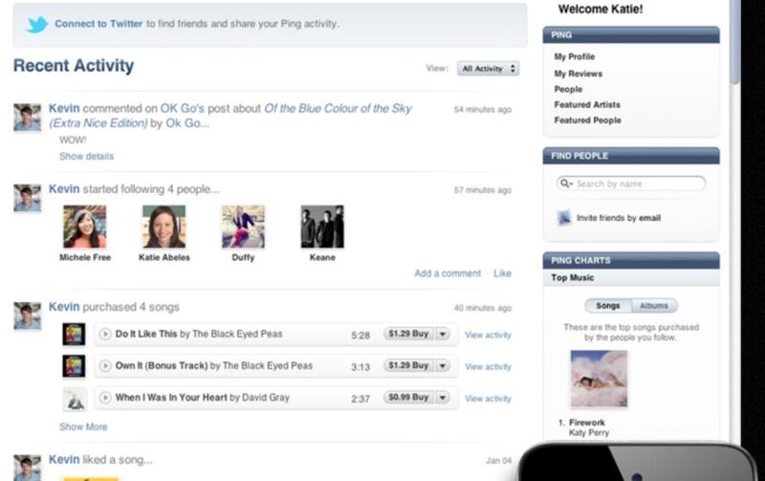Image resolution: width=765 pixels, height=481 pixels.
Task: Click the Twitter bird icon
Action: (37, 24)
